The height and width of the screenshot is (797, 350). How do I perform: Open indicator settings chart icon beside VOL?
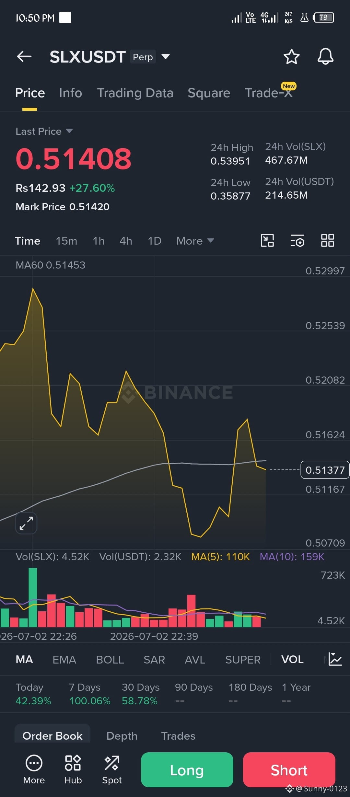pos(335,659)
